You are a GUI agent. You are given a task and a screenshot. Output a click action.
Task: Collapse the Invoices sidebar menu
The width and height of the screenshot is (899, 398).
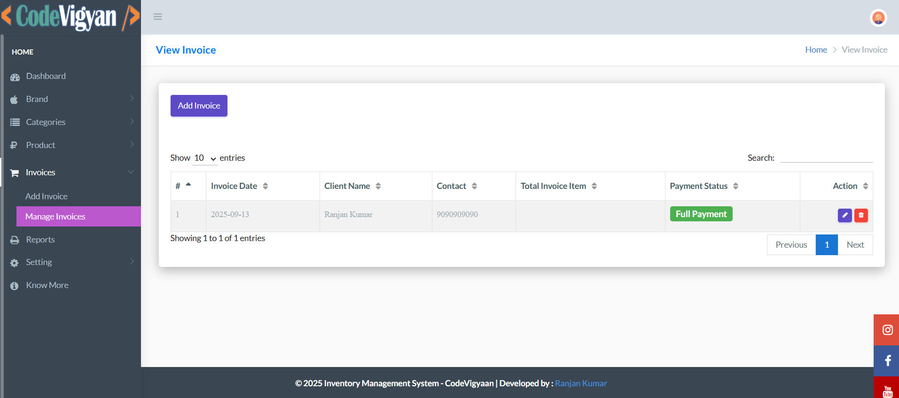coord(70,172)
